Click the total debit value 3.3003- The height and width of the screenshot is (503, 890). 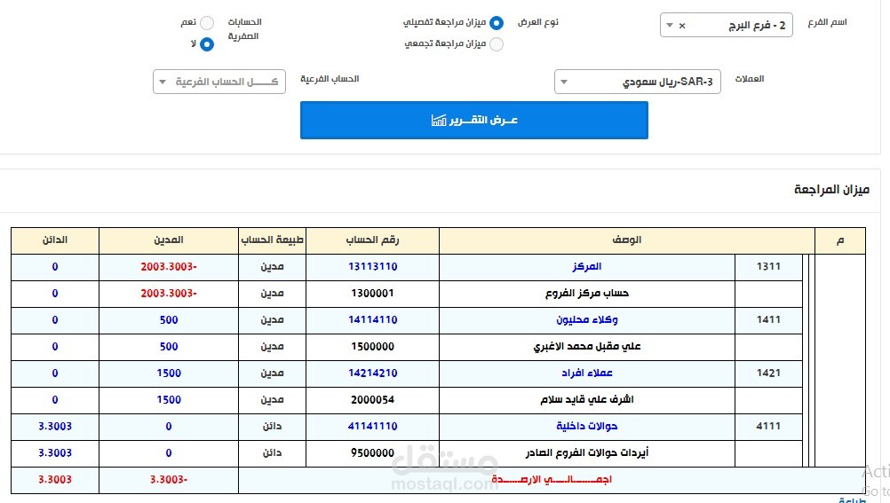point(169,480)
